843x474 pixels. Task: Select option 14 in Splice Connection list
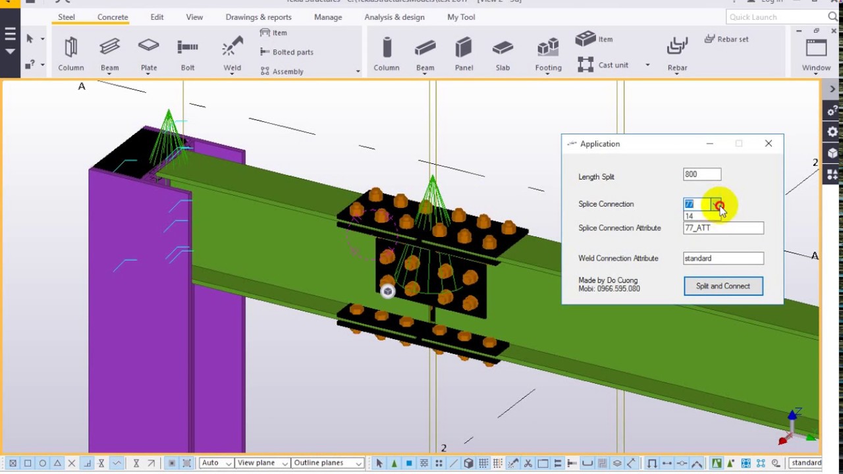coord(702,216)
